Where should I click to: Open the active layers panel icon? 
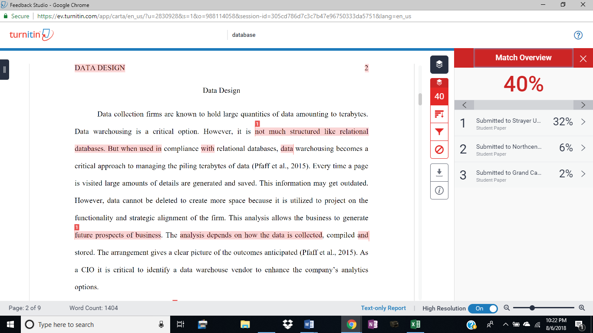(439, 65)
